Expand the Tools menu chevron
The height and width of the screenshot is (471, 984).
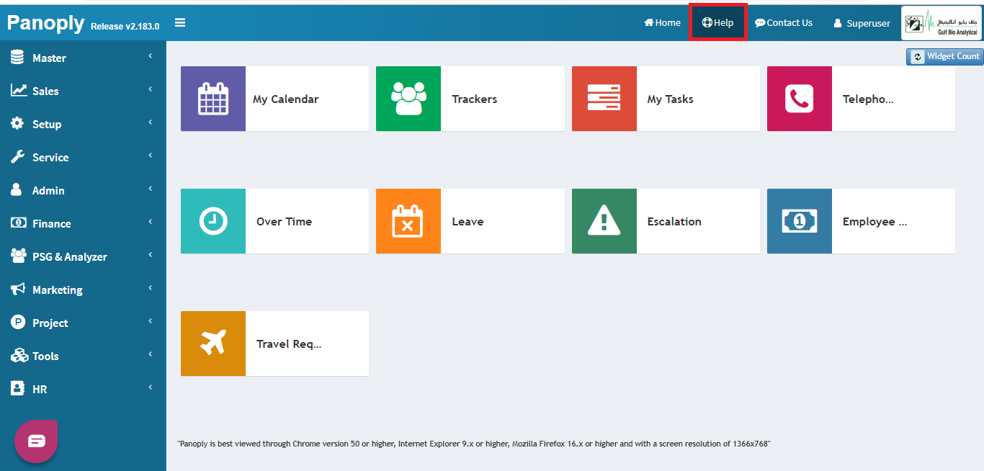pos(151,354)
